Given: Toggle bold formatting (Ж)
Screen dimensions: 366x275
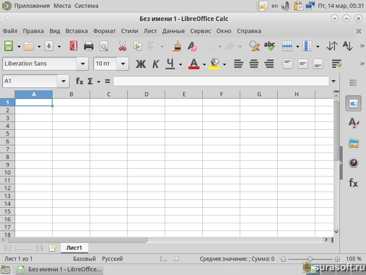Looking at the screenshot, I should [141, 64].
